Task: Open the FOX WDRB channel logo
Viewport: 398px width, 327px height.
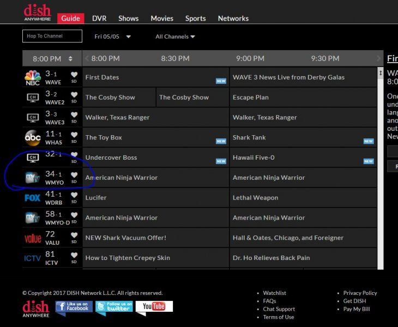Action: point(33,198)
